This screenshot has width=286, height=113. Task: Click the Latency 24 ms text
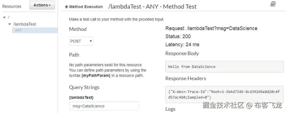182,45
